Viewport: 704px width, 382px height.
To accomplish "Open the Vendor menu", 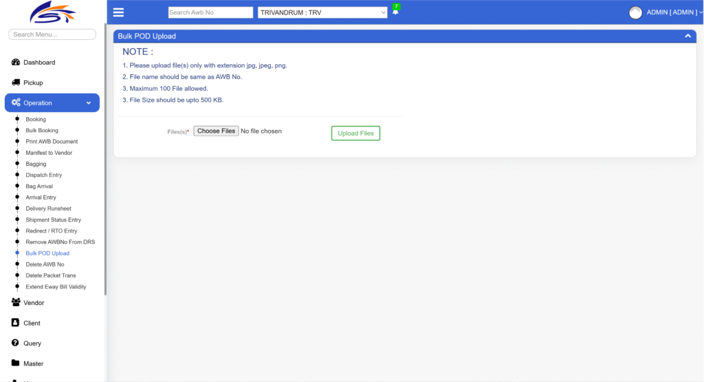I will click(33, 303).
